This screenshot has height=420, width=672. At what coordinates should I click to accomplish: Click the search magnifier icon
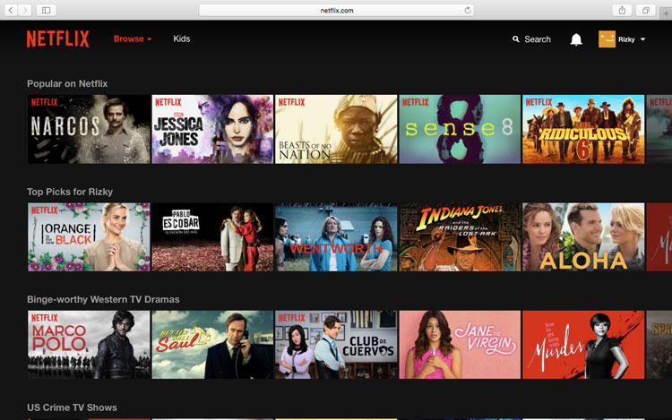515,39
